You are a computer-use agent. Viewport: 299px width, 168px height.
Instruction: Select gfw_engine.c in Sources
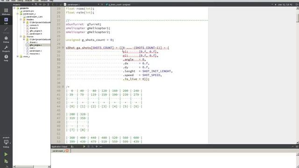pos(36,45)
